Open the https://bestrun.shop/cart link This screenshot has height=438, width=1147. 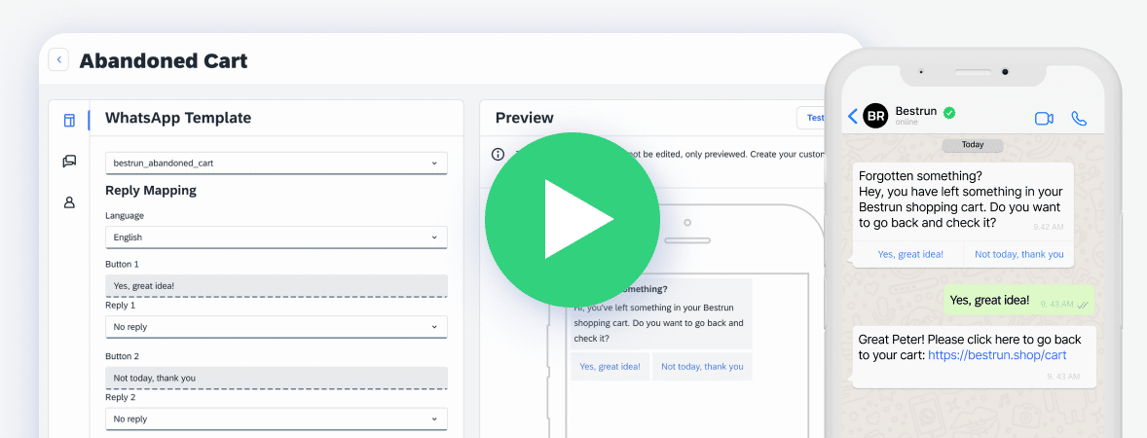(x=997, y=355)
